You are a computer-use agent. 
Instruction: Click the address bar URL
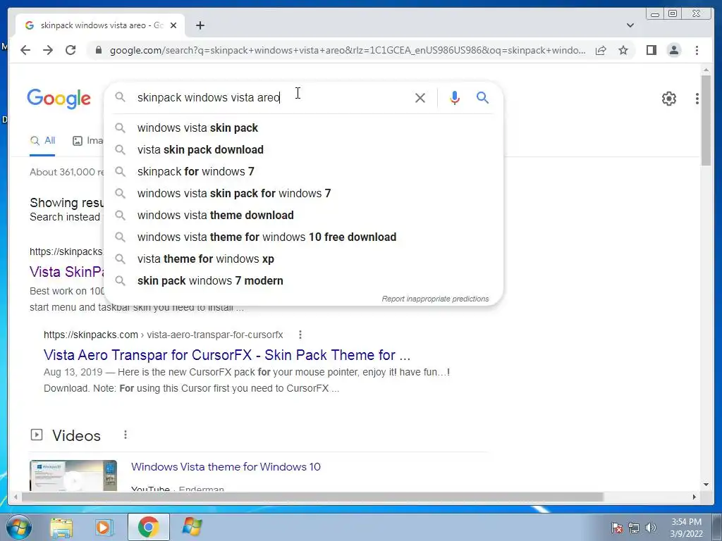348,50
